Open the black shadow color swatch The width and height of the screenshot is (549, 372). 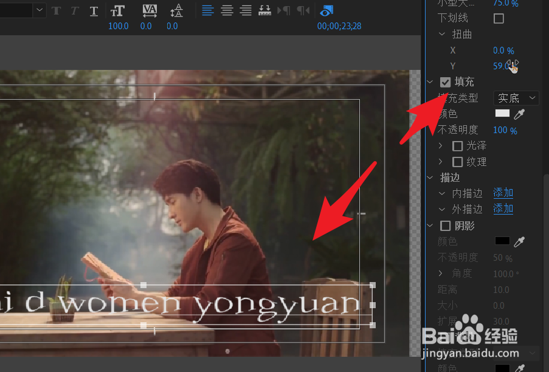click(502, 241)
